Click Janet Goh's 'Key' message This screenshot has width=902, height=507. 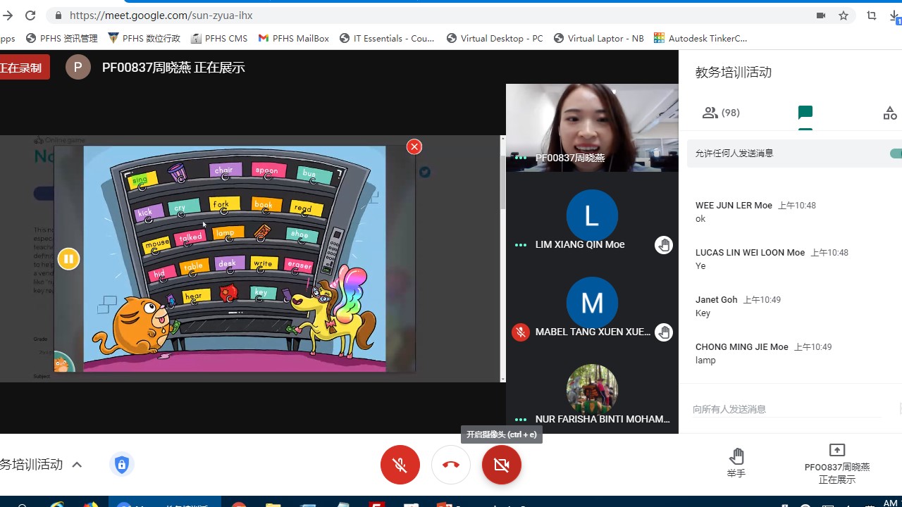(x=703, y=313)
